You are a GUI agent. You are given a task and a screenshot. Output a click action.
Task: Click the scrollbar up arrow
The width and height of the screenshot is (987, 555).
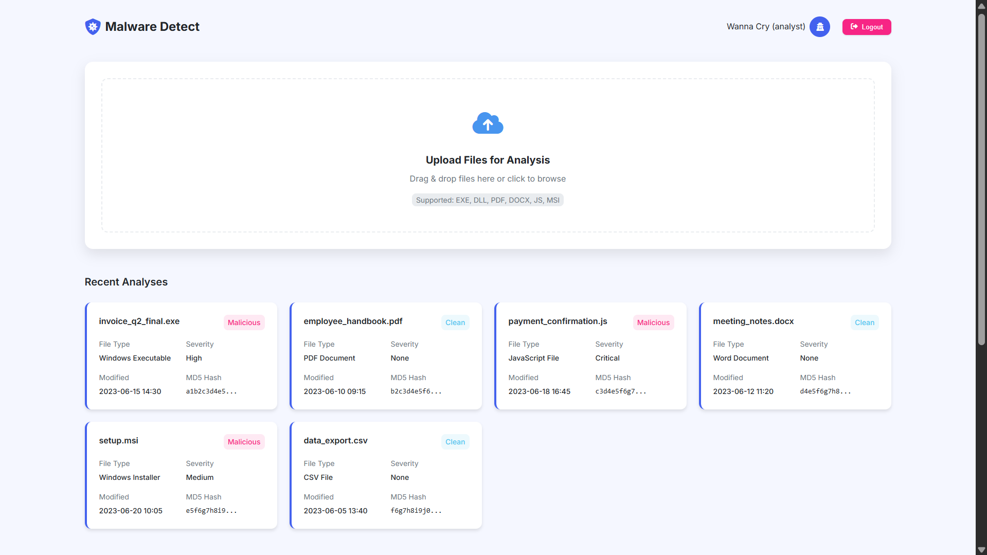[x=981, y=6]
